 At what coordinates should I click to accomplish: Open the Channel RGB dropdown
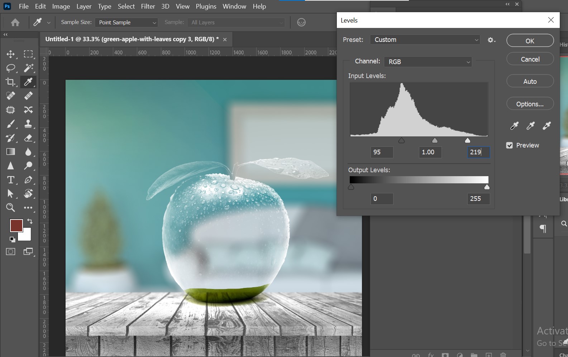pos(428,62)
